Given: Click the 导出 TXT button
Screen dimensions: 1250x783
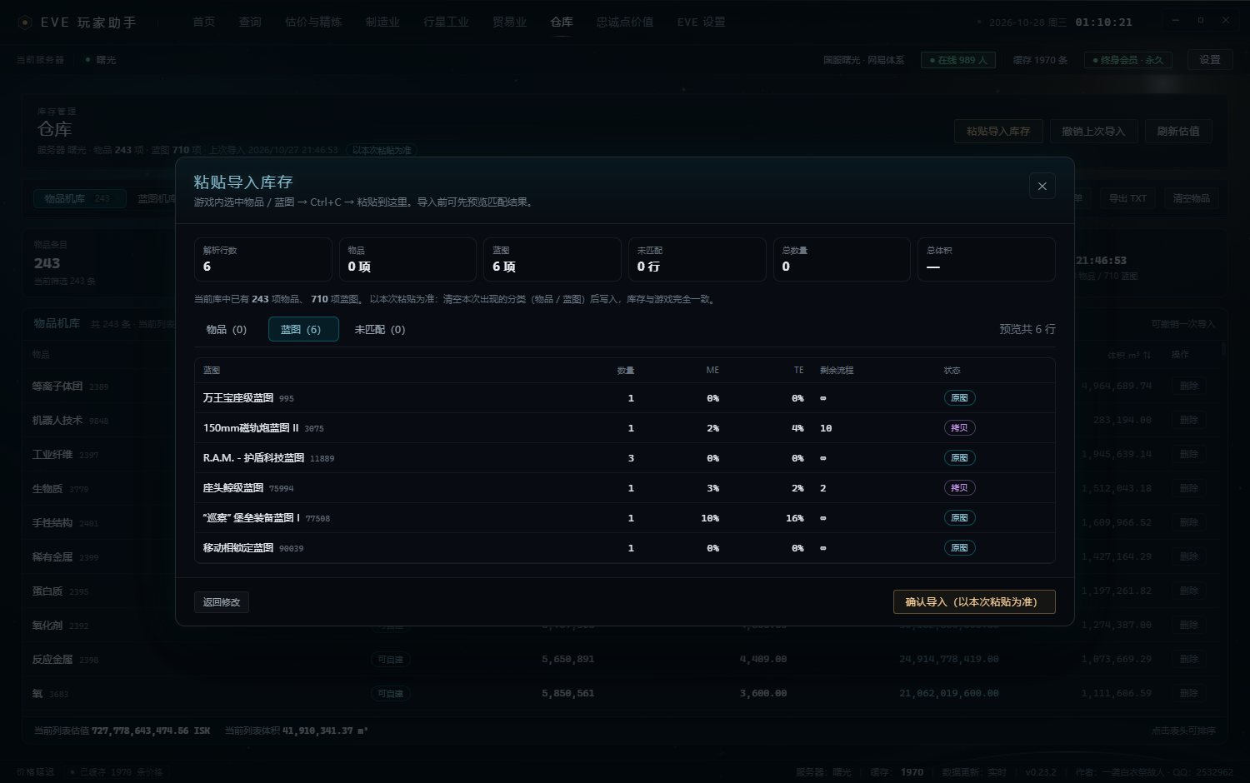Looking at the screenshot, I should (1127, 198).
